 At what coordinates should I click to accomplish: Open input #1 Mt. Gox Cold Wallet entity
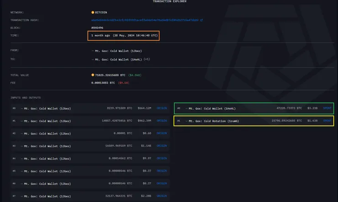click(x=48, y=121)
